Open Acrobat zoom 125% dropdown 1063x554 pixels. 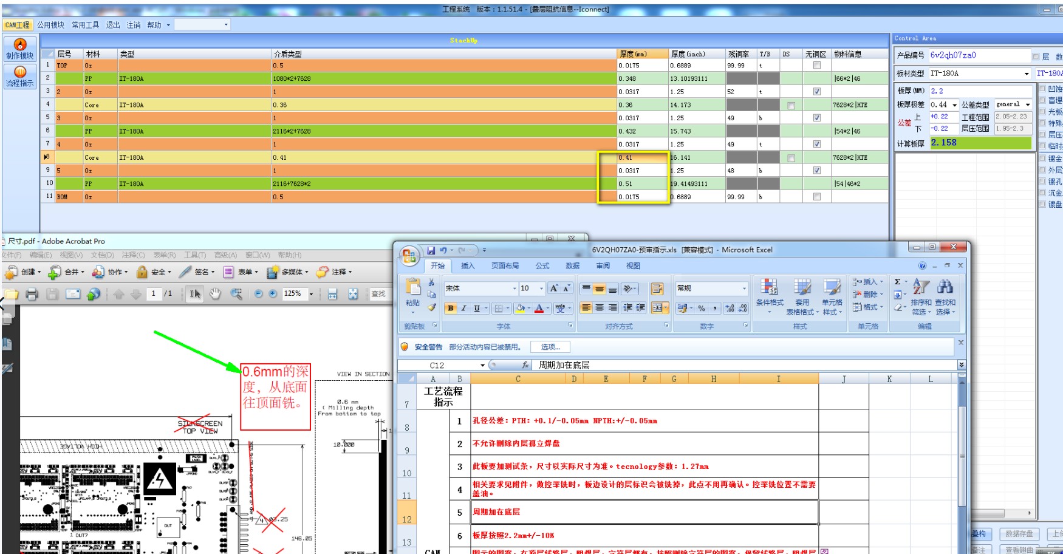click(311, 294)
